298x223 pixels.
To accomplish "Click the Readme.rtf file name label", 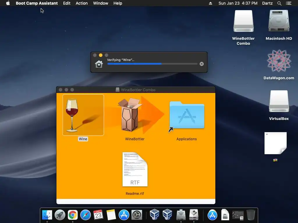I will coord(135,193).
